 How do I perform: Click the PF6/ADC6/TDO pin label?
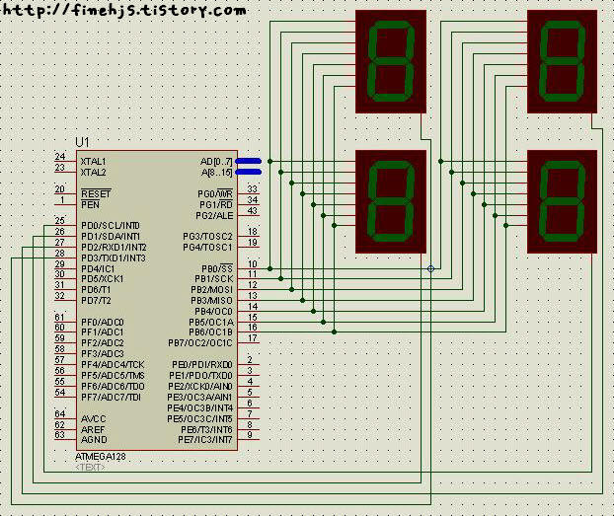pos(113,386)
